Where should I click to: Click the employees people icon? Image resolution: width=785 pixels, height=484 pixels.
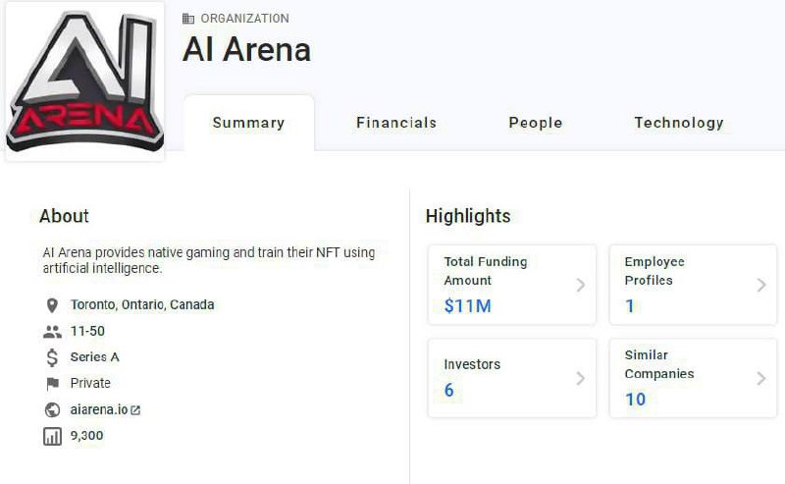52,332
